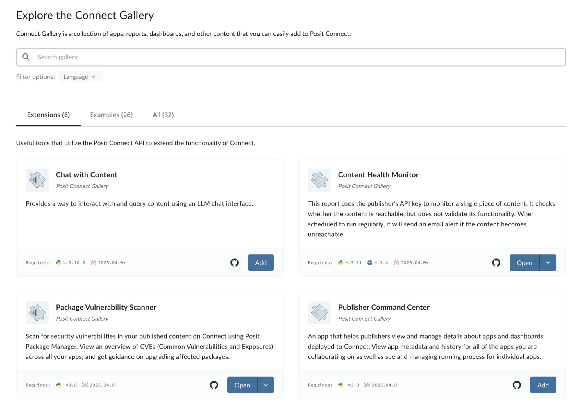The image size is (581, 409).
Task: Click Publisher Command Center puzzle icon
Action: click(x=319, y=312)
